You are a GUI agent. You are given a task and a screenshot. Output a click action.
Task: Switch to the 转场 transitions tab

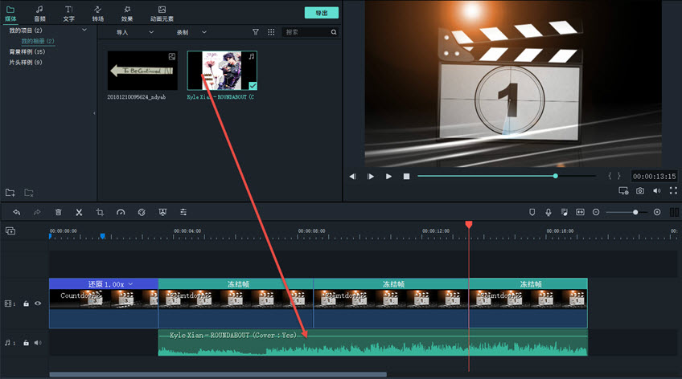[97, 13]
